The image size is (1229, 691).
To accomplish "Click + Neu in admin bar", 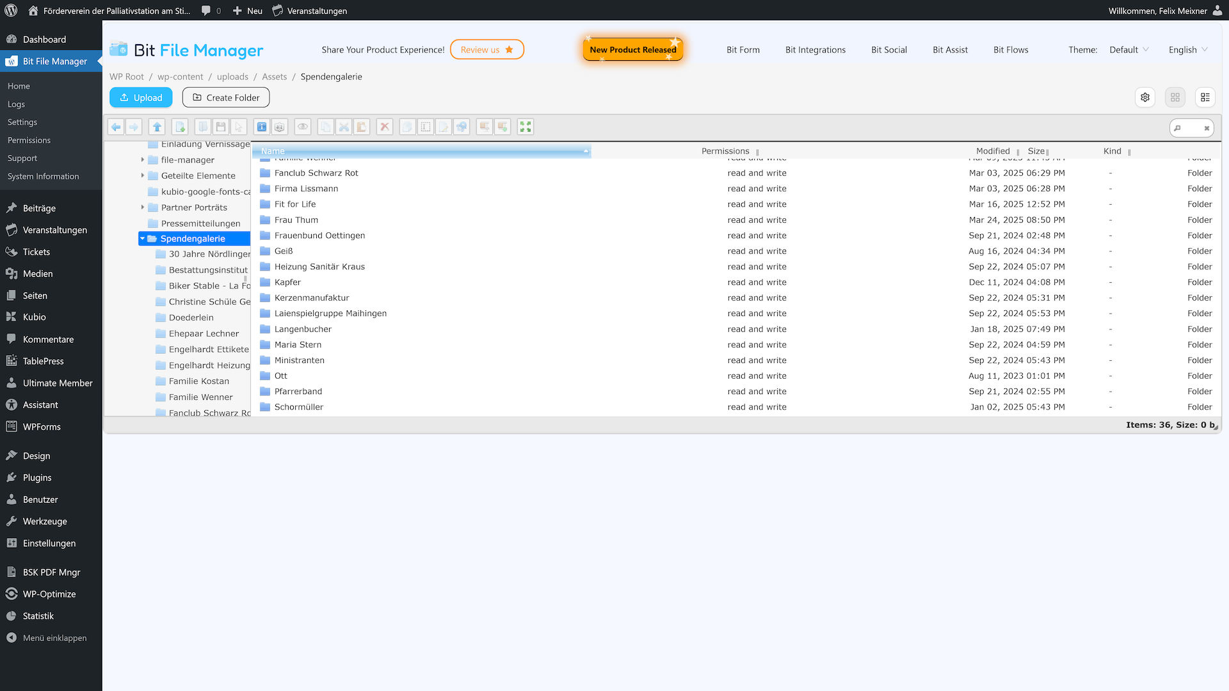I will (247, 10).
